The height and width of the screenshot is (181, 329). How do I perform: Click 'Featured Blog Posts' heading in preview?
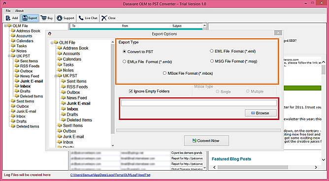coord(231,159)
